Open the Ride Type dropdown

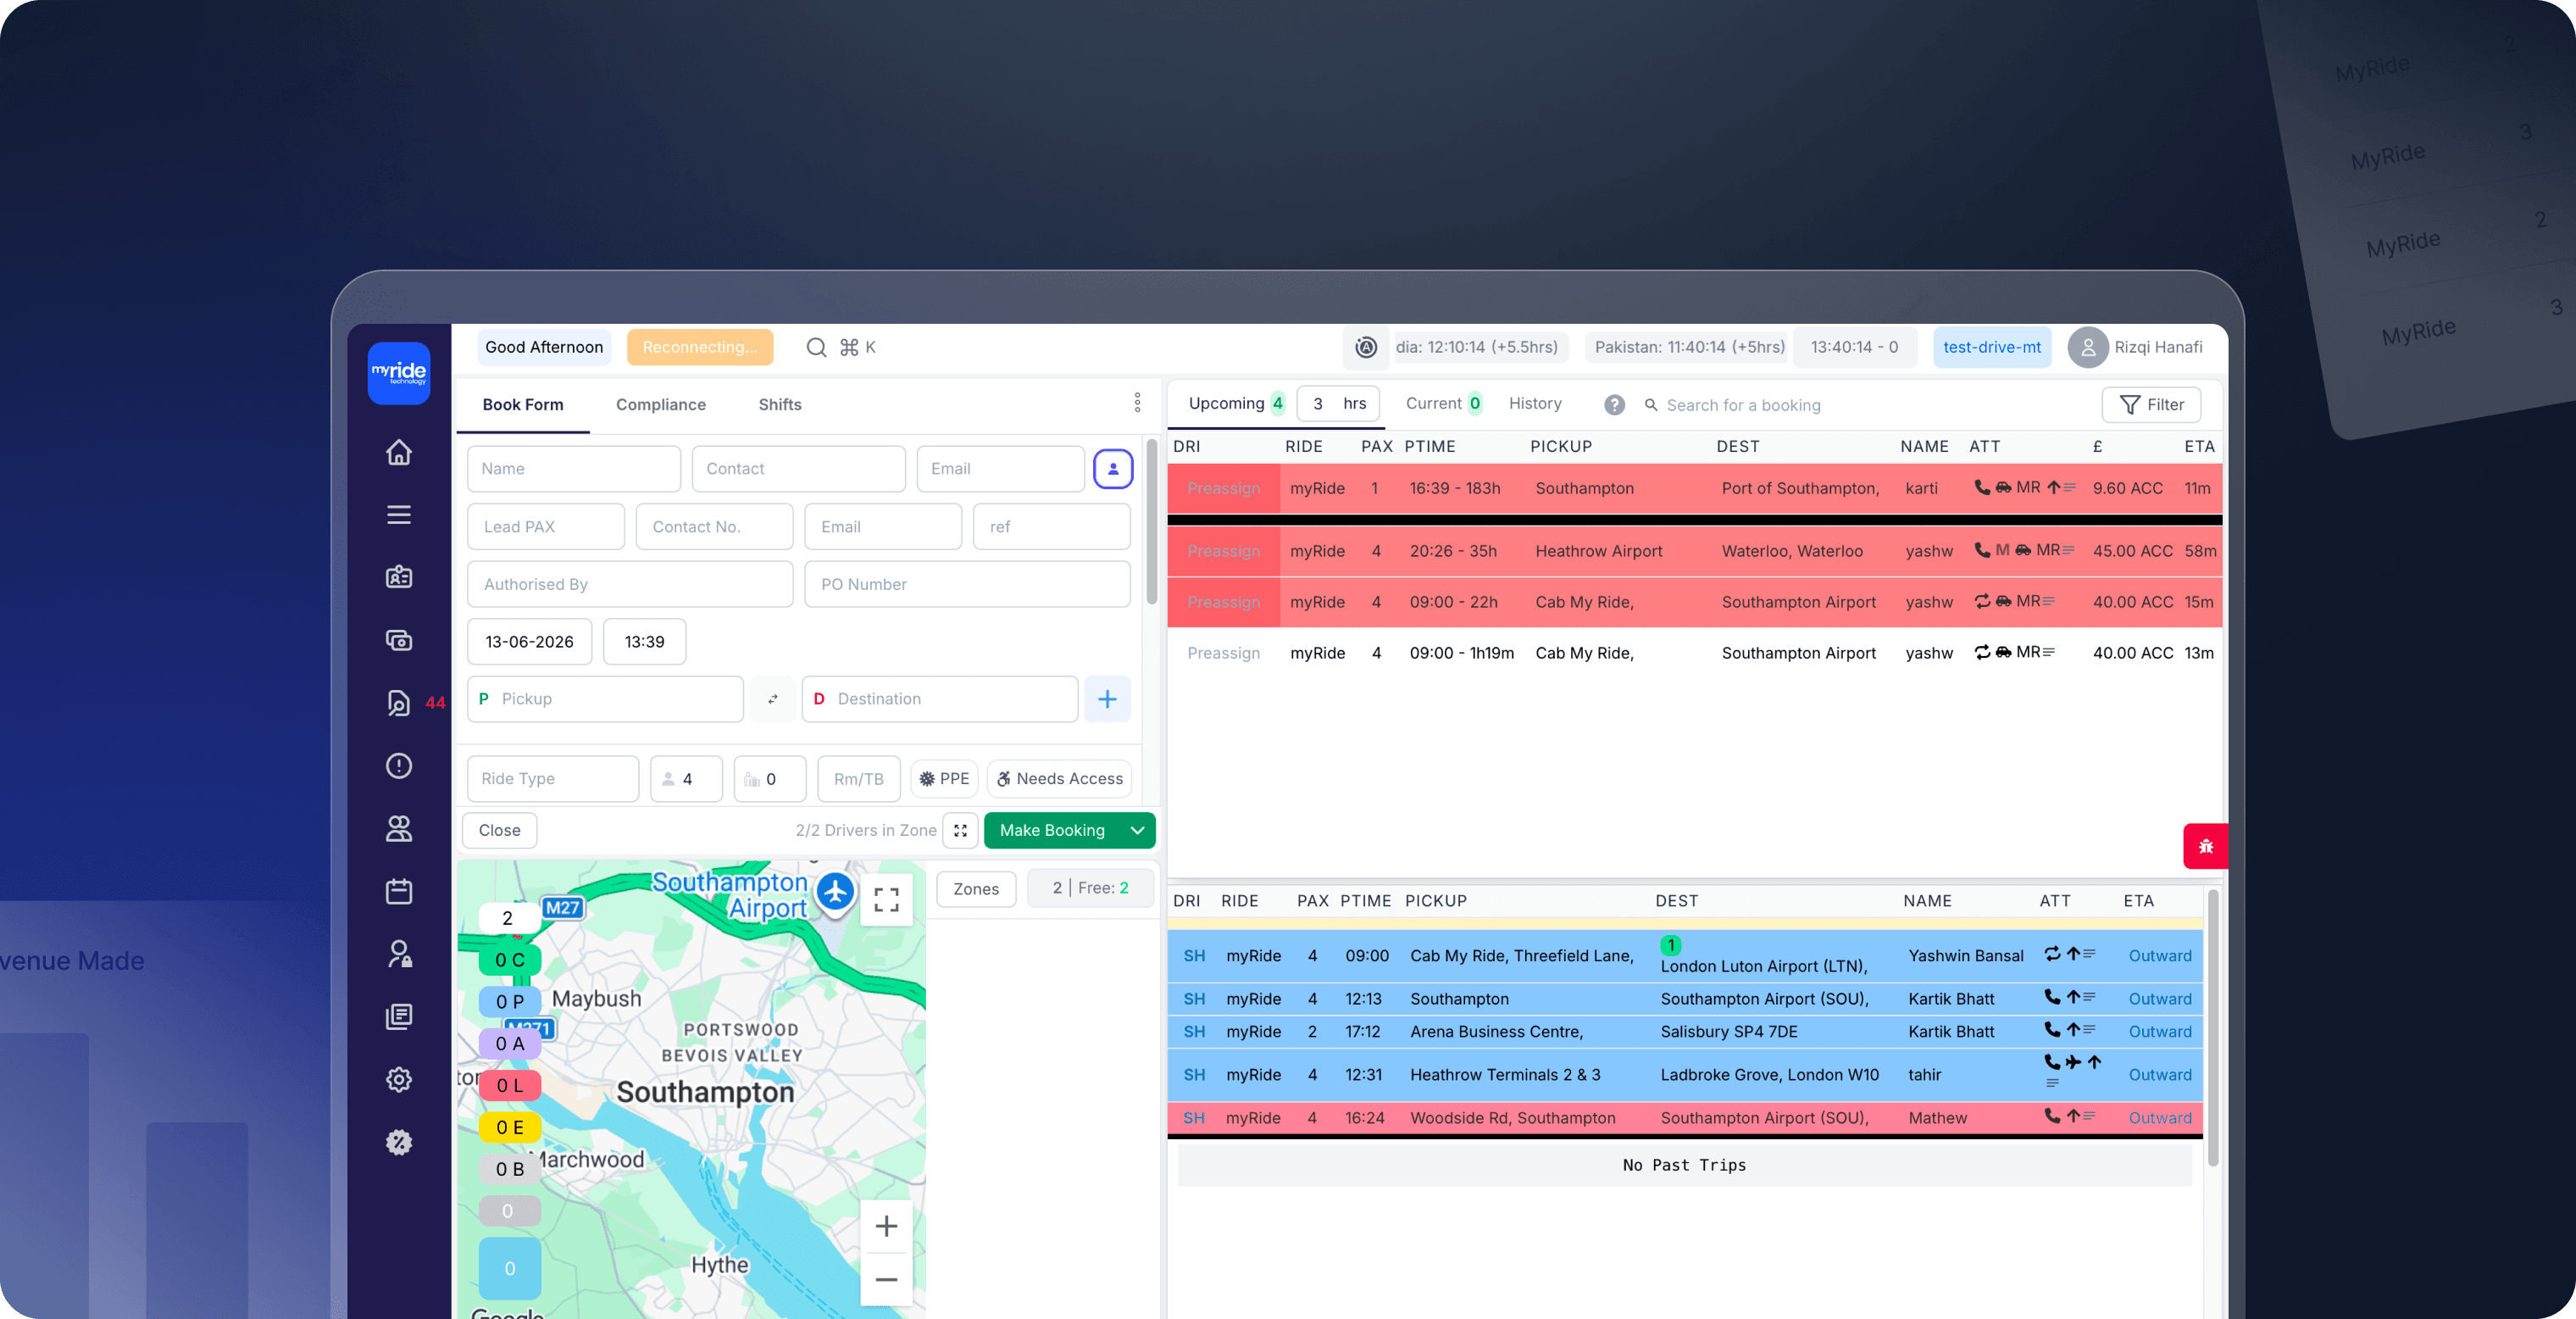tap(553, 779)
